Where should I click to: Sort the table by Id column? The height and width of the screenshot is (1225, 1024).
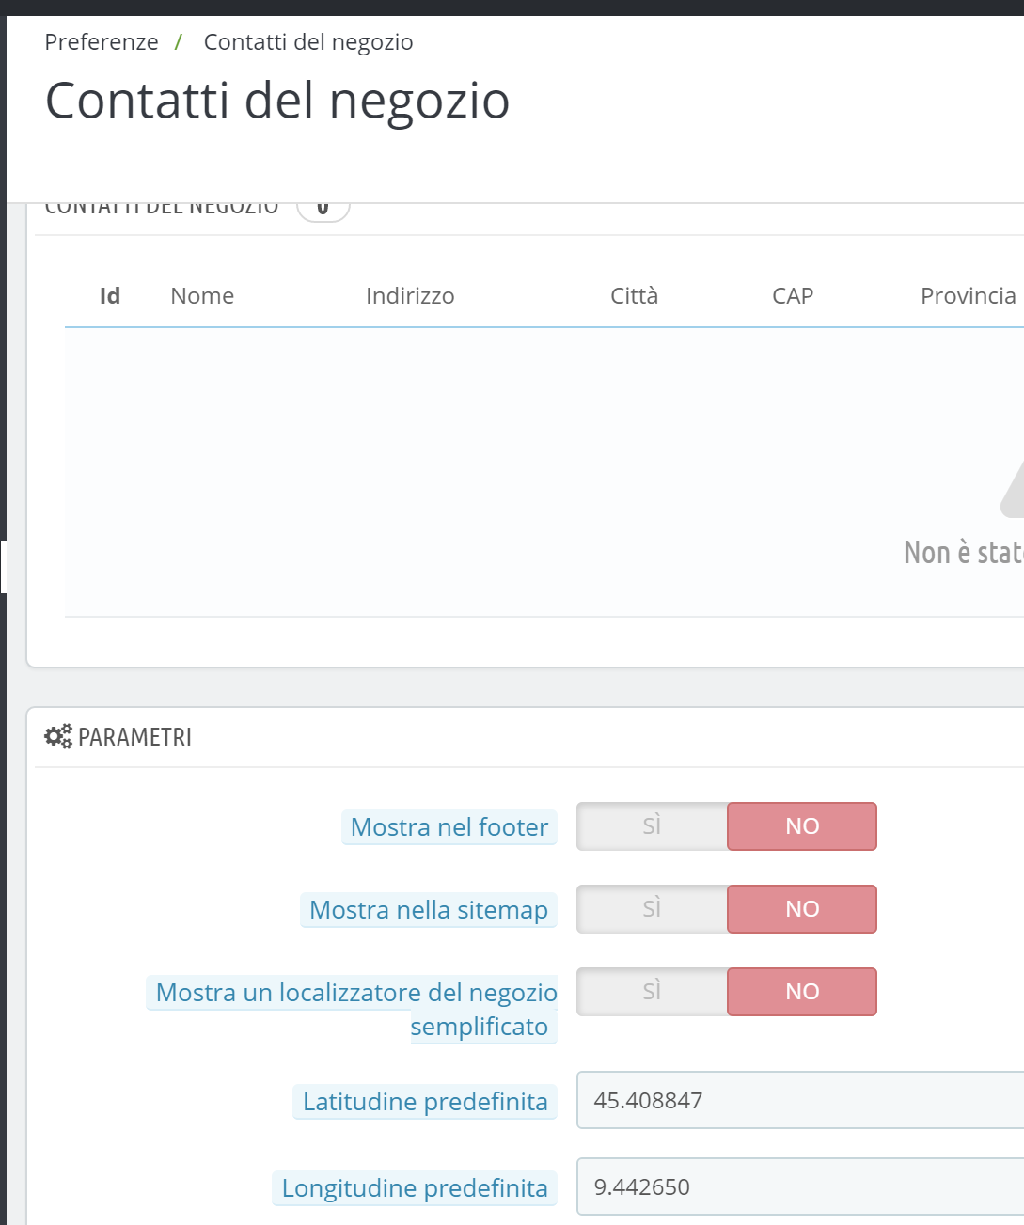point(110,296)
